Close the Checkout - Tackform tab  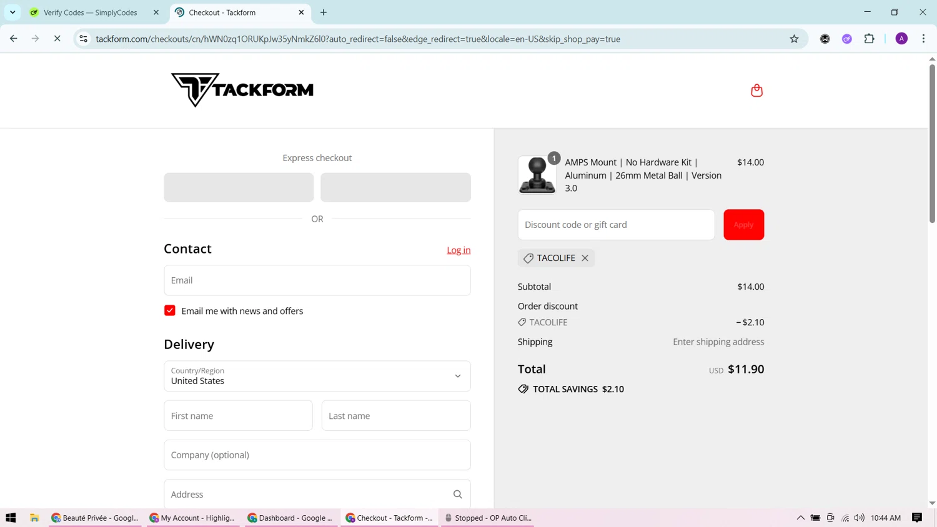[301, 12]
